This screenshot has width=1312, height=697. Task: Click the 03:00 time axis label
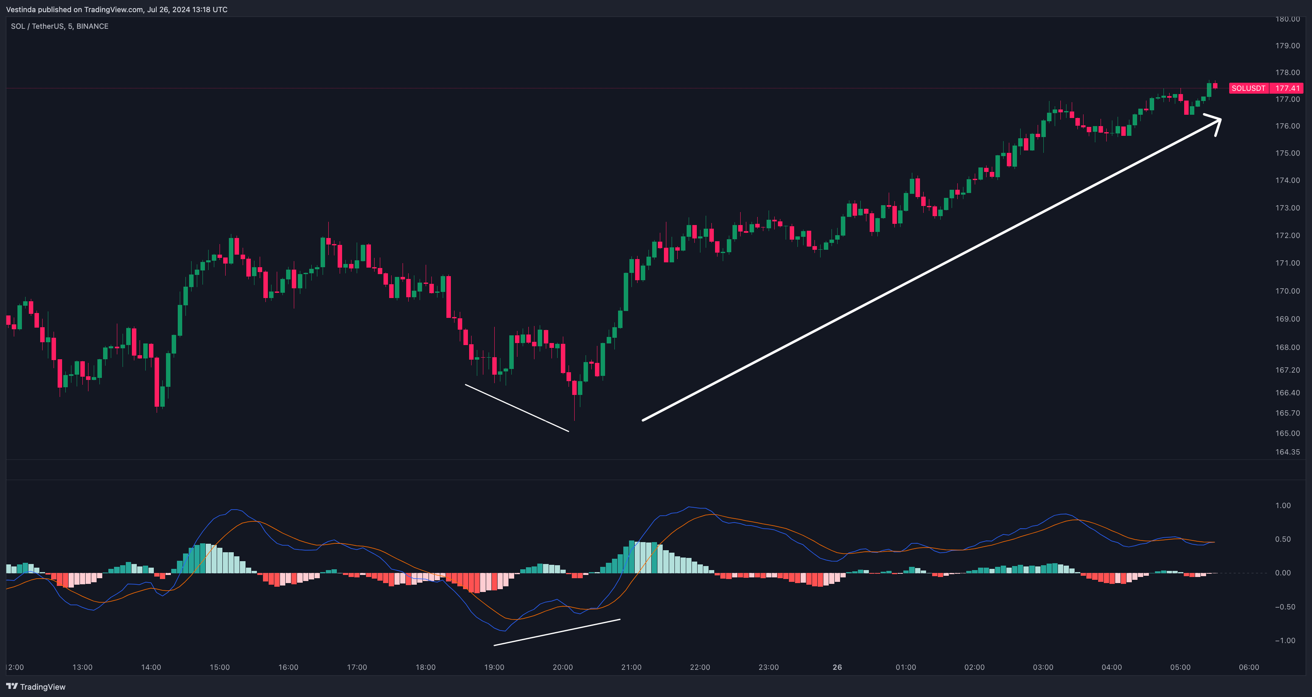pos(1043,667)
